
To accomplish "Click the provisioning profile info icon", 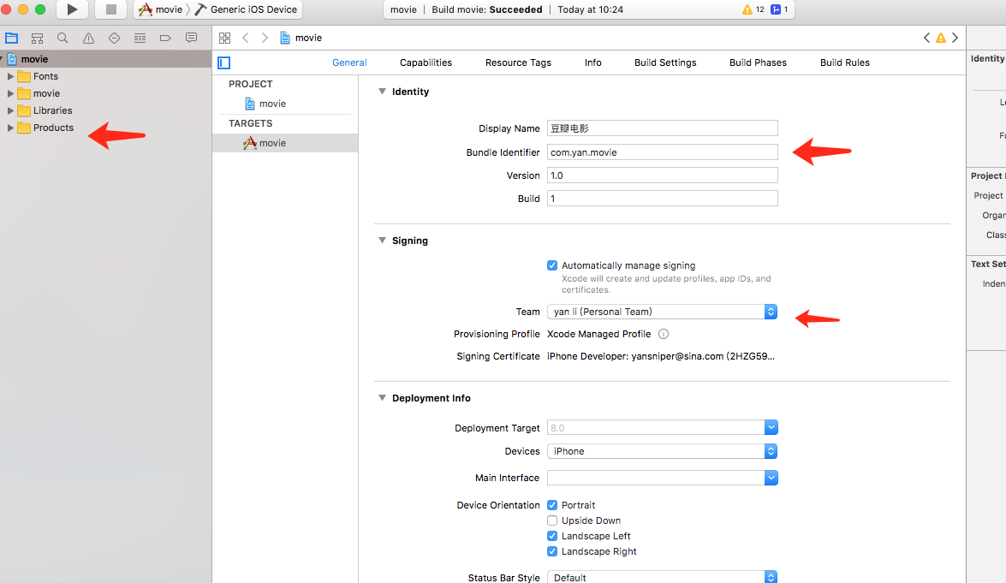I will (x=663, y=334).
